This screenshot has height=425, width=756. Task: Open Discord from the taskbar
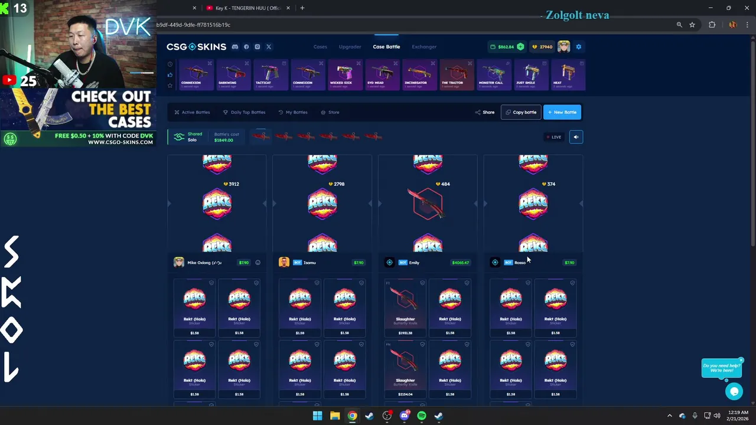(405, 416)
